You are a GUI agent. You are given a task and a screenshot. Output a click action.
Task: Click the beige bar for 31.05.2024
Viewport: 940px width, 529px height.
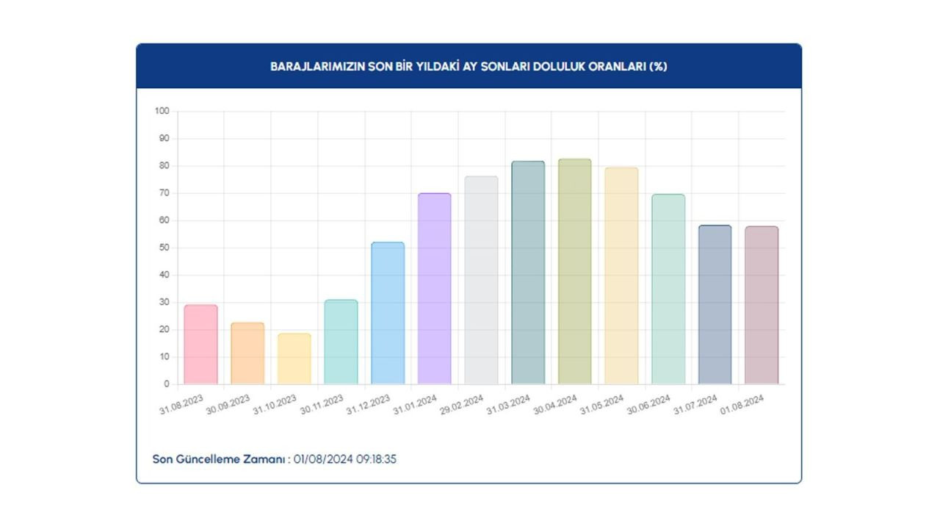[x=621, y=276]
